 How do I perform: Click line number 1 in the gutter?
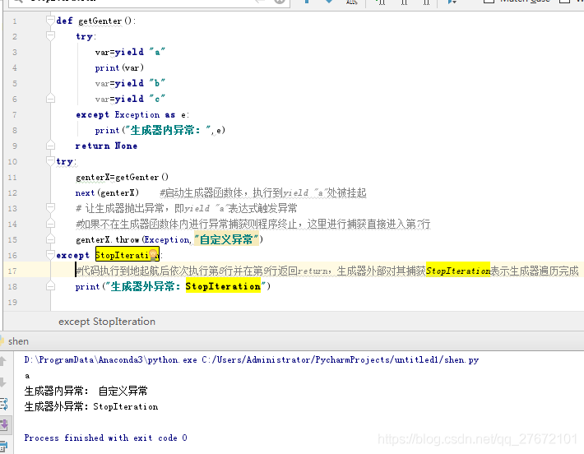pyautogui.click(x=15, y=21)
